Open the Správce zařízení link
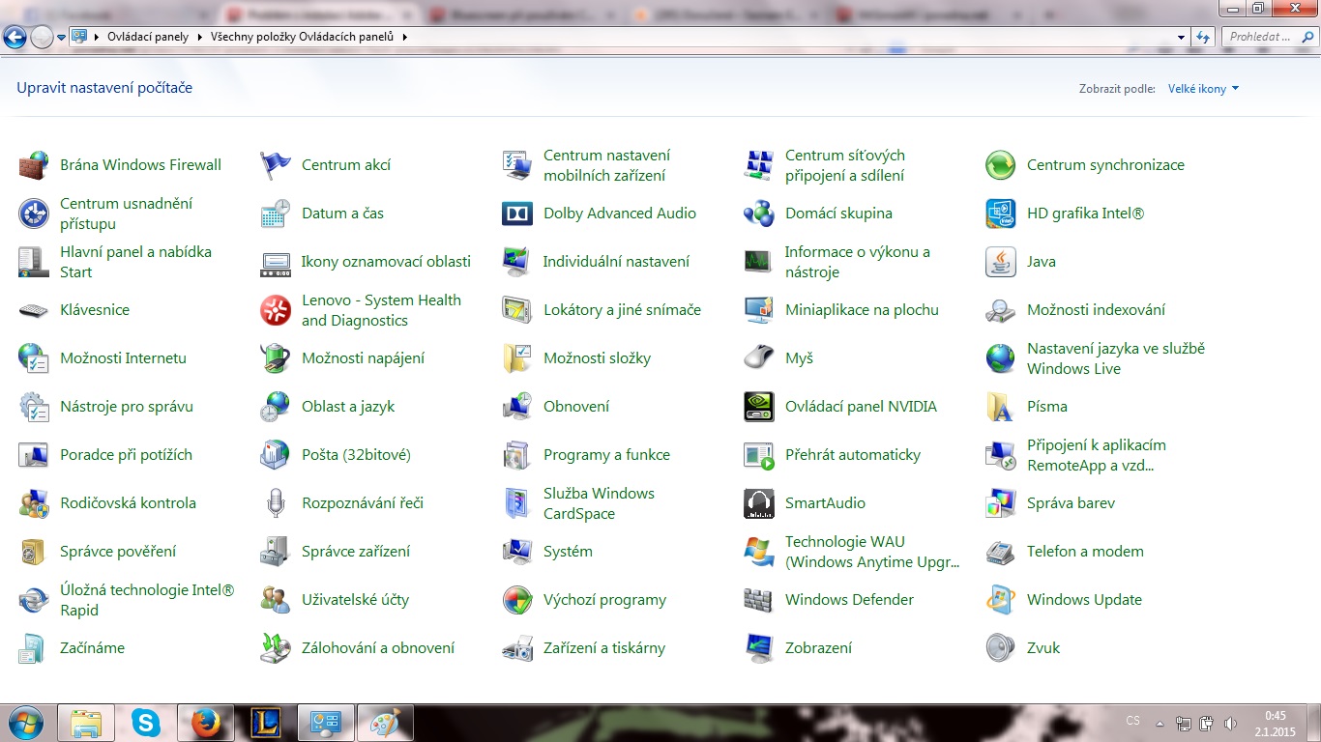 click(356, 552)
